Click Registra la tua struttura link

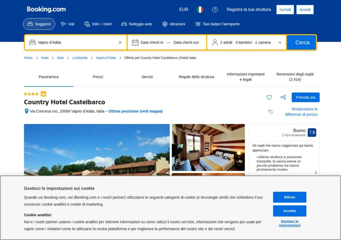point(249,9)
